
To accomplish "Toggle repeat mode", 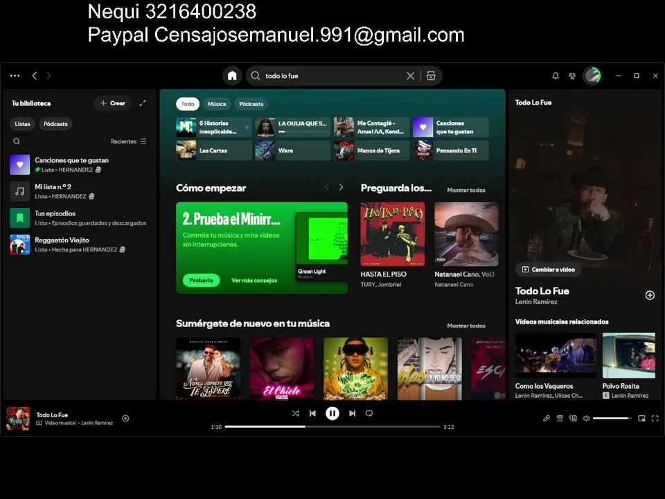I will (369, 413).
